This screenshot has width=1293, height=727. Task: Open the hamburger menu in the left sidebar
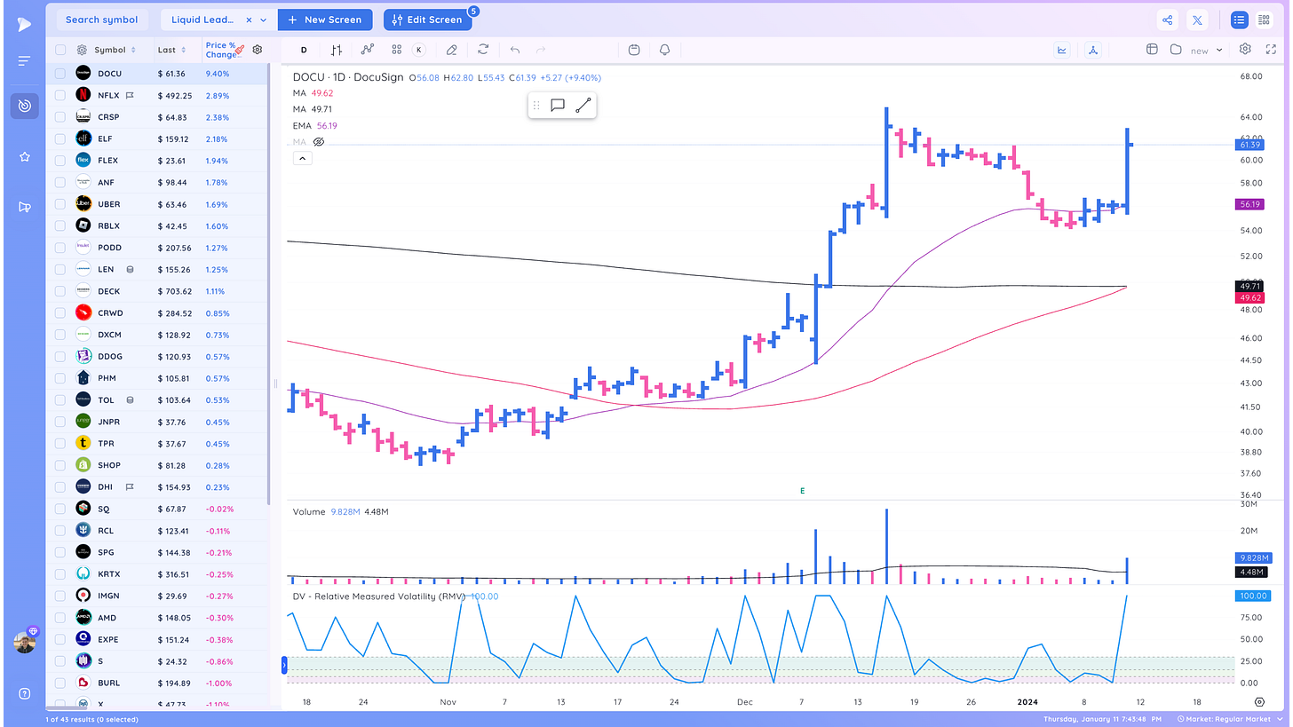click(24, 61)
